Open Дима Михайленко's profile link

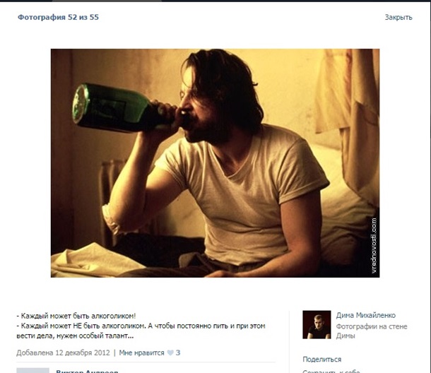click(x=365, y=315)
